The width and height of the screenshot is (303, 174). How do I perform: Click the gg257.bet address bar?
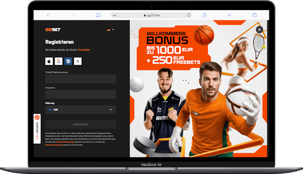[151, 15]
